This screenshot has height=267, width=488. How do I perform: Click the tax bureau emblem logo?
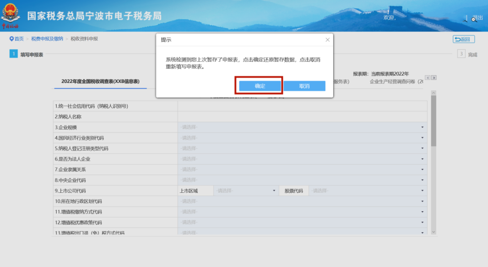click(x=10, y=16)
